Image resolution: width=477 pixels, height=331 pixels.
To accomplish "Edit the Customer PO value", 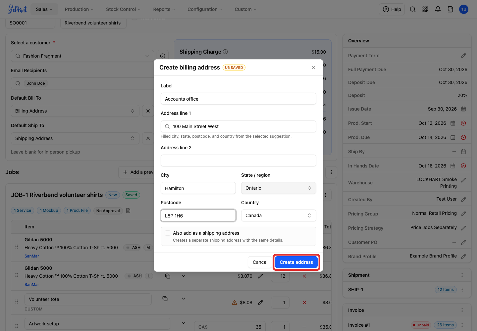I will [x=463, y=242].
